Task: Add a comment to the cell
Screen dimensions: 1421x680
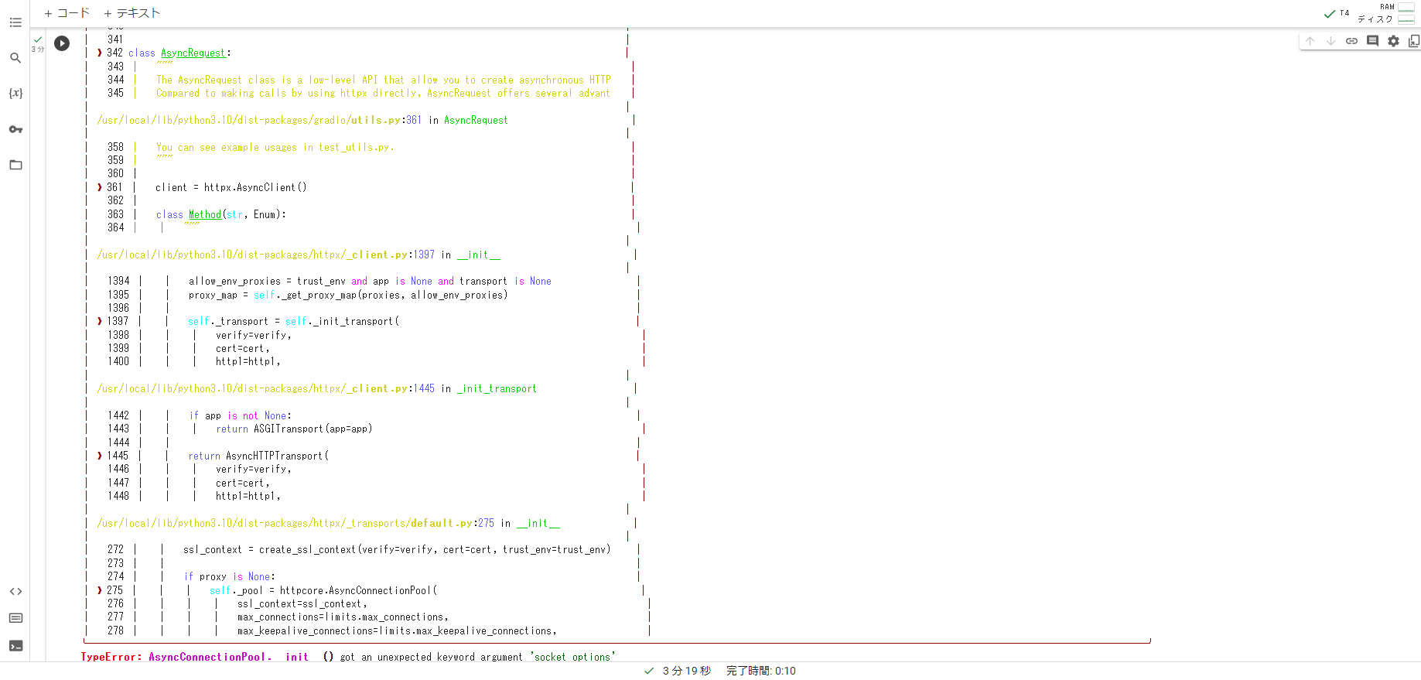Action: tap(1372, 41)
